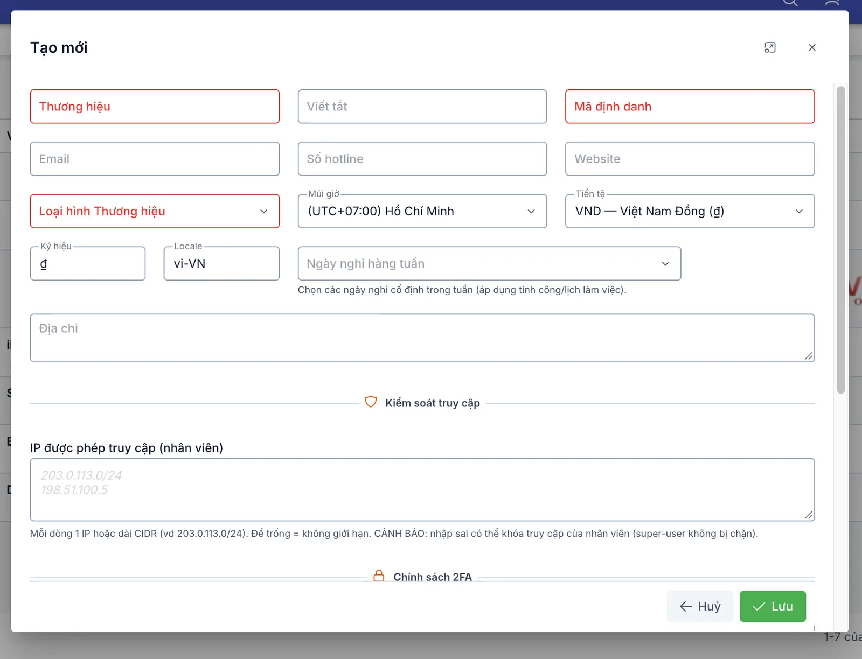This screenshot has height=659, width=862.
Task: Open the Loại hình Thương hiệu dropdown
Action: (x=155, y=211)
